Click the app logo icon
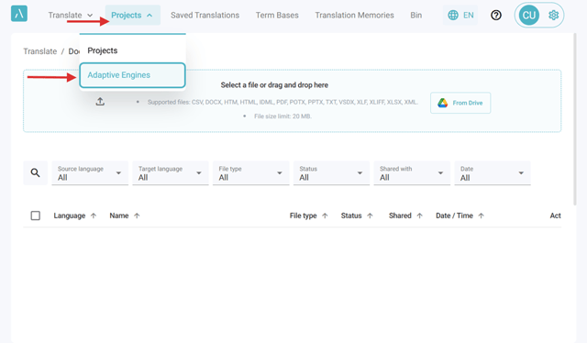Screen dimensions: 587x343 (x=19, y=14)
